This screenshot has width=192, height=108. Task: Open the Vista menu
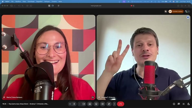tap(24, 2)
